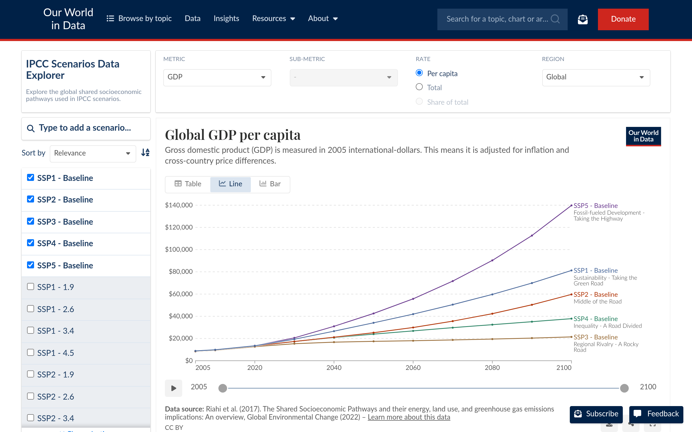
Task: Toggle the sort order direction icon
Action: [x=145, y=152]
